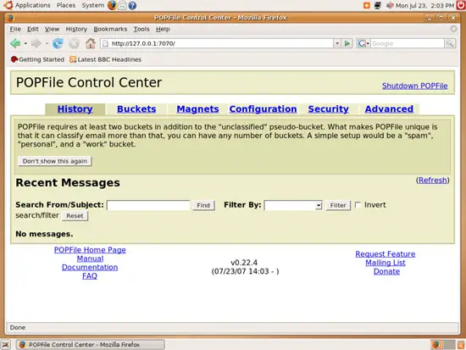
Task: Click the stop loading icon
Action: [x=74, y=44]
